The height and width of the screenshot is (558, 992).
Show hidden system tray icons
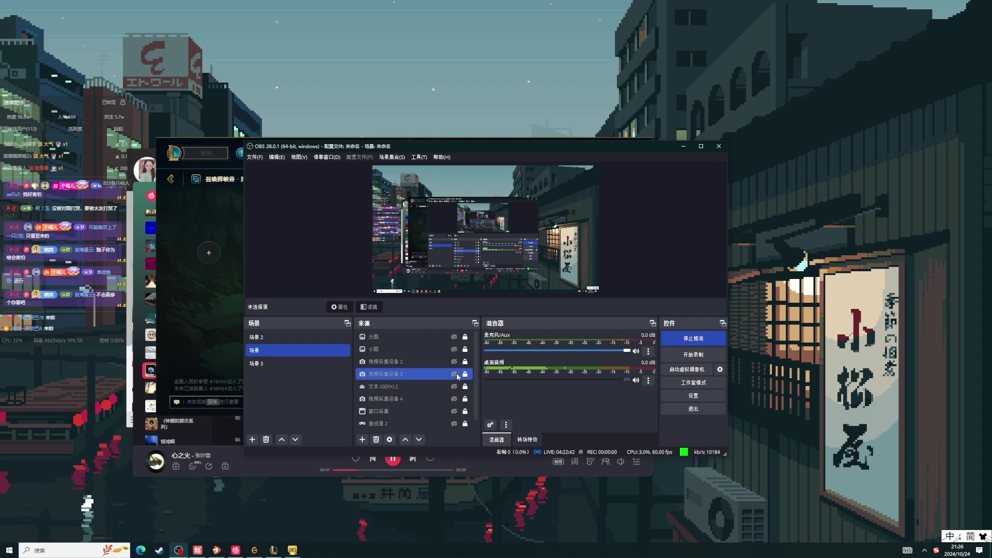pos(924,550)
